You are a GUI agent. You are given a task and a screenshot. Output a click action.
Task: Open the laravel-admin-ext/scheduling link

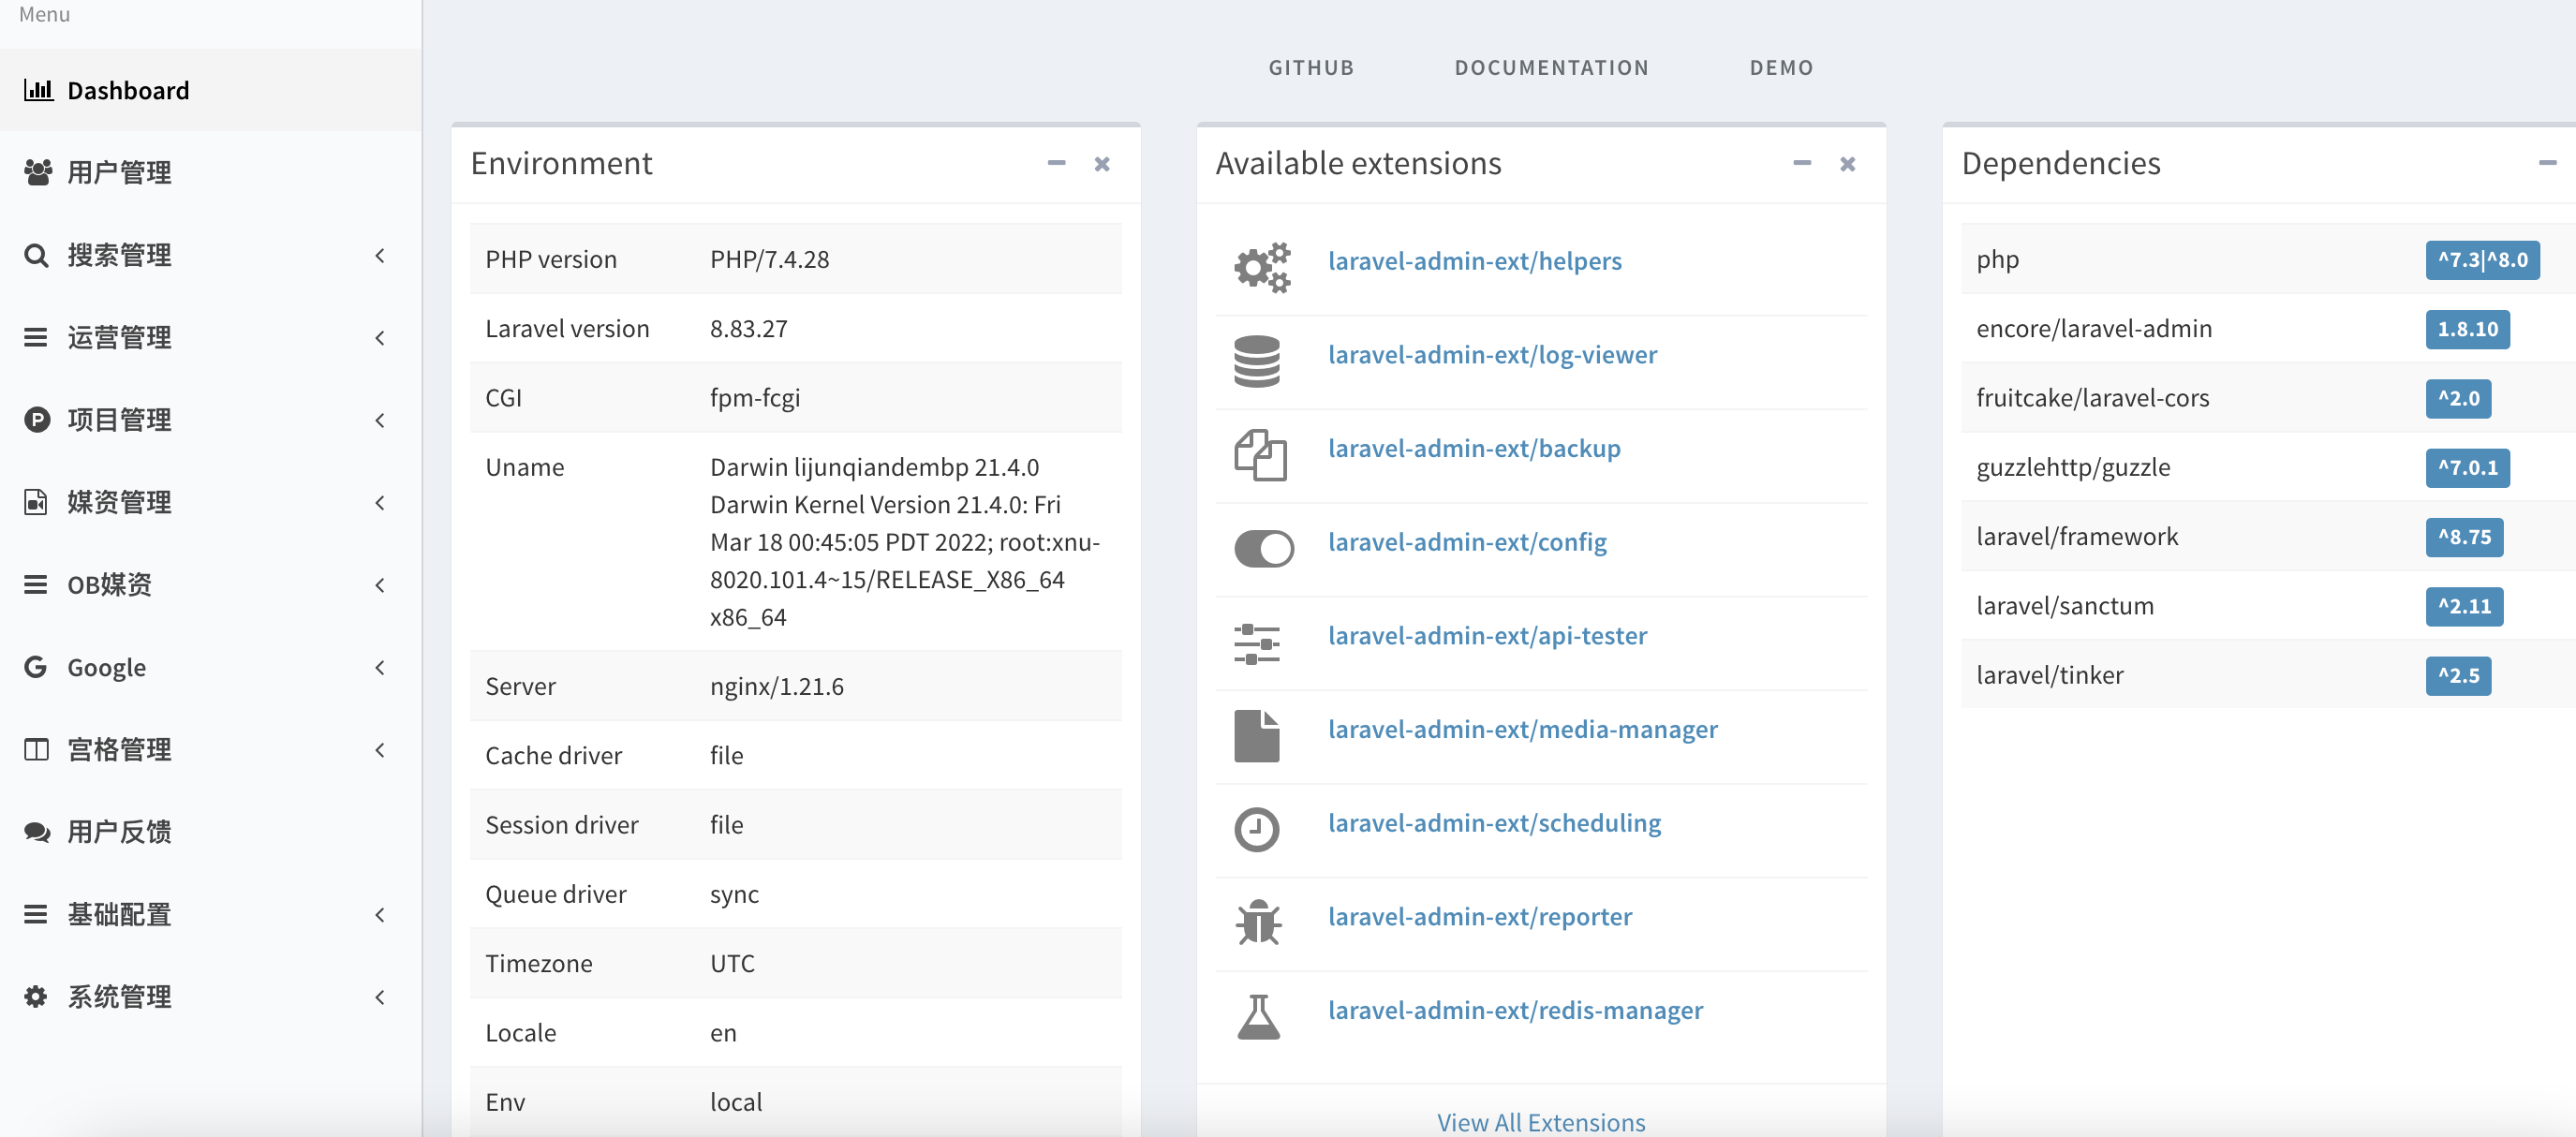pyautogui.click(x=1494, y=823)
